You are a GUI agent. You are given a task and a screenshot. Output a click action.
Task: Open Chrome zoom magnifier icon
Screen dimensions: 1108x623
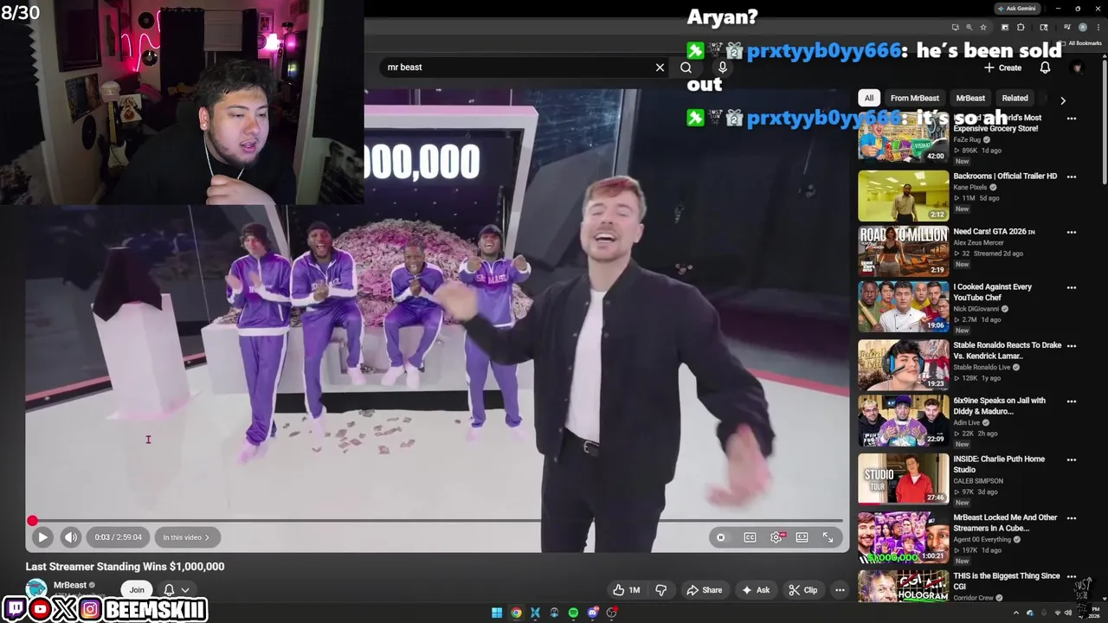tap(969, 27)
